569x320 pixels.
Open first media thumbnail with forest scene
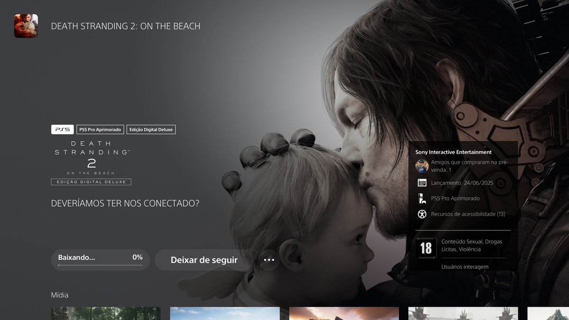point(106,313)
